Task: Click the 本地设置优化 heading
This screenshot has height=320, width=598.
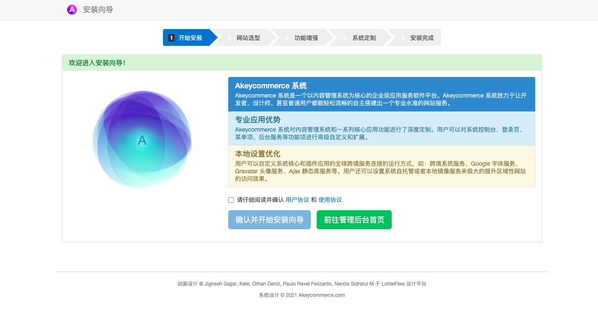Action: (258, 154)
